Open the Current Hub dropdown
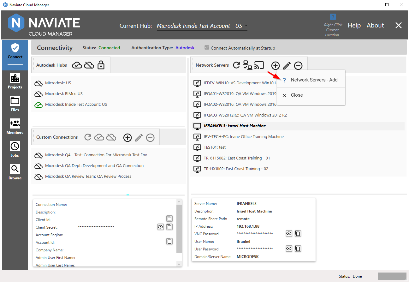The image size is (409, 282). [202, 26]
